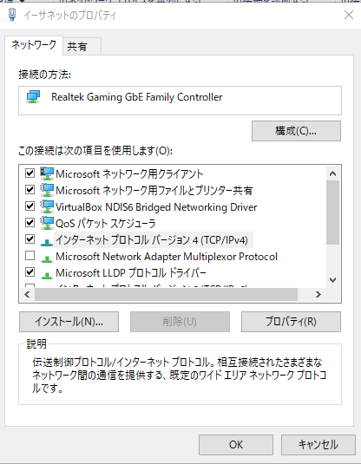The height and width of the screenshot is (464, 361).
Task: Open 構成(C)... adapter configuration
Action: (296, 131)
